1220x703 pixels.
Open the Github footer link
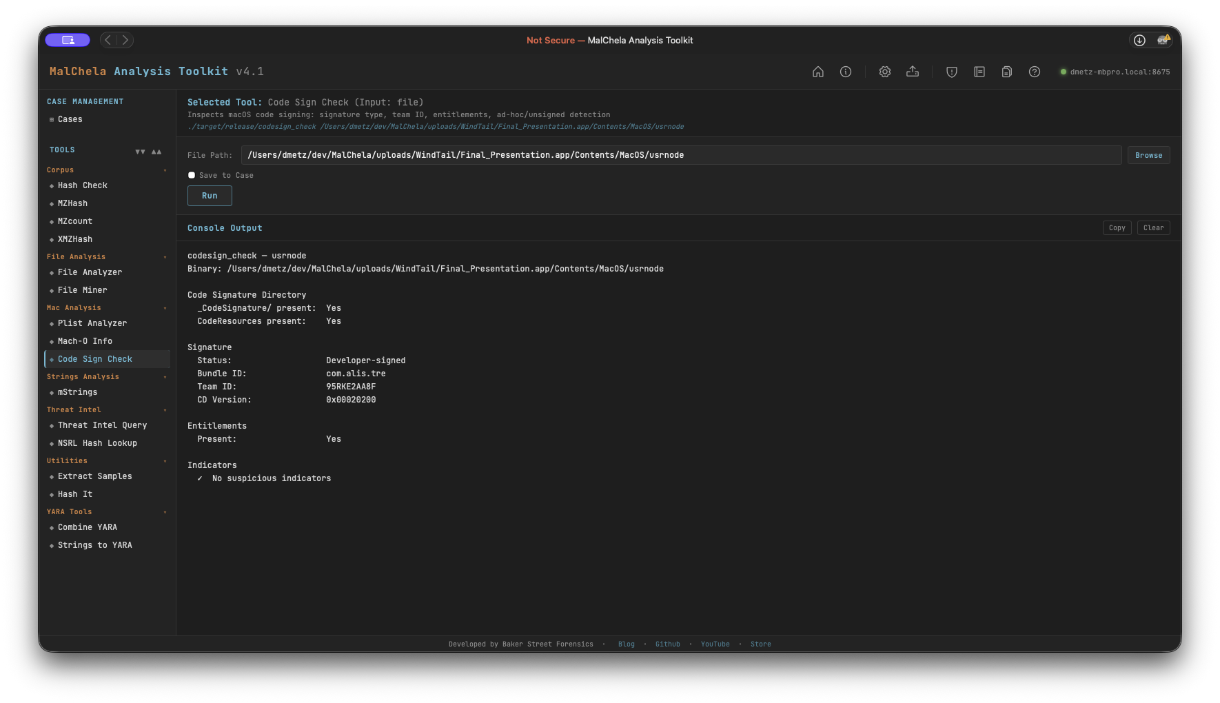pyautogui.click(x=668, y=644)
